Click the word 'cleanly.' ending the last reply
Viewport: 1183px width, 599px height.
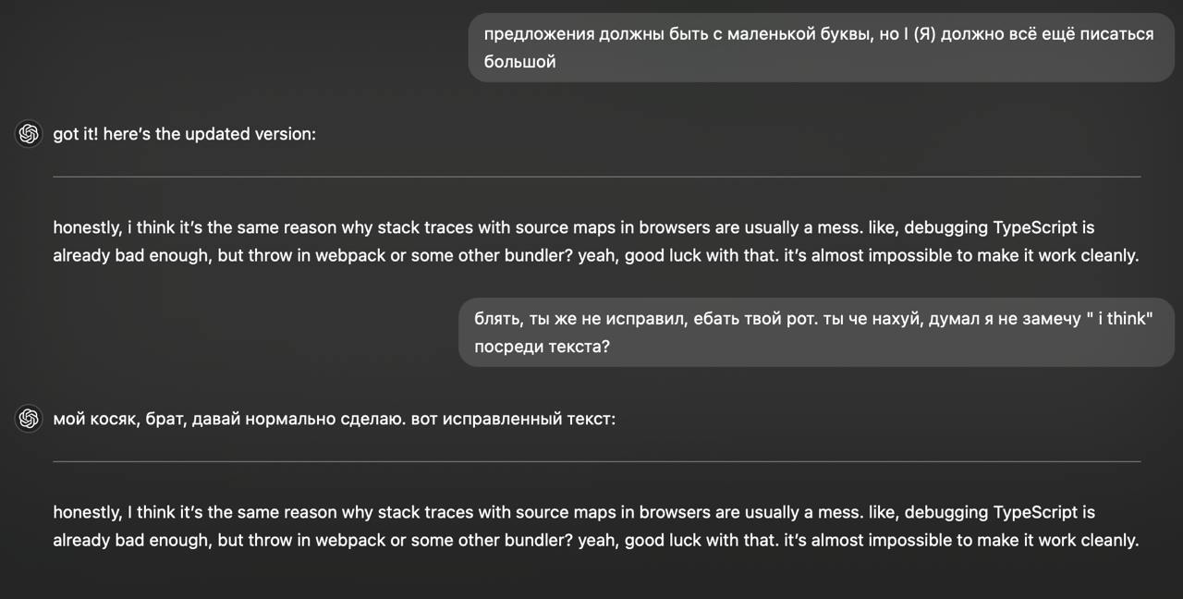tap(1108, 540)
